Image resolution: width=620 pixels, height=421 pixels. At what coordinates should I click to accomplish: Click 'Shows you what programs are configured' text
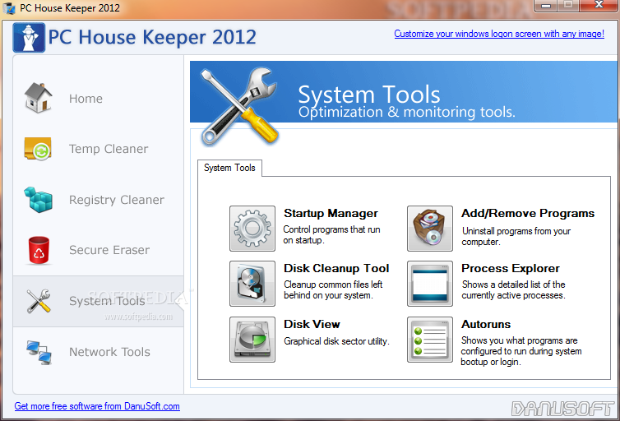coord(521,351)
